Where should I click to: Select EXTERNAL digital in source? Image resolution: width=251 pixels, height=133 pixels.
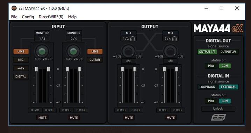click(x=228, y=87)
